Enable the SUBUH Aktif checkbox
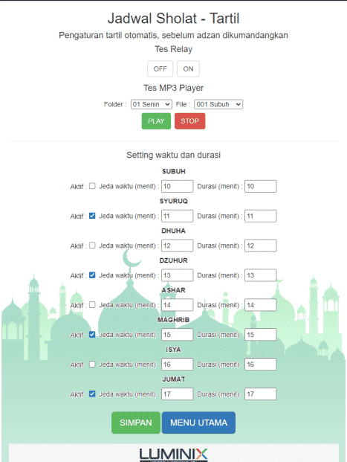The width and height of the screenshot is (347, 462). pyautogui.click(x=92, y=186)
